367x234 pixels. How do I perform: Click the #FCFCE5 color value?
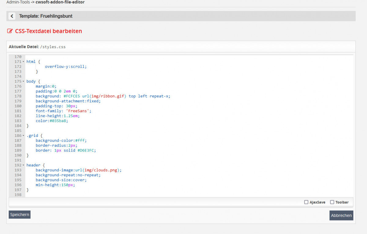pyautogui.click(x=72, y=96)
